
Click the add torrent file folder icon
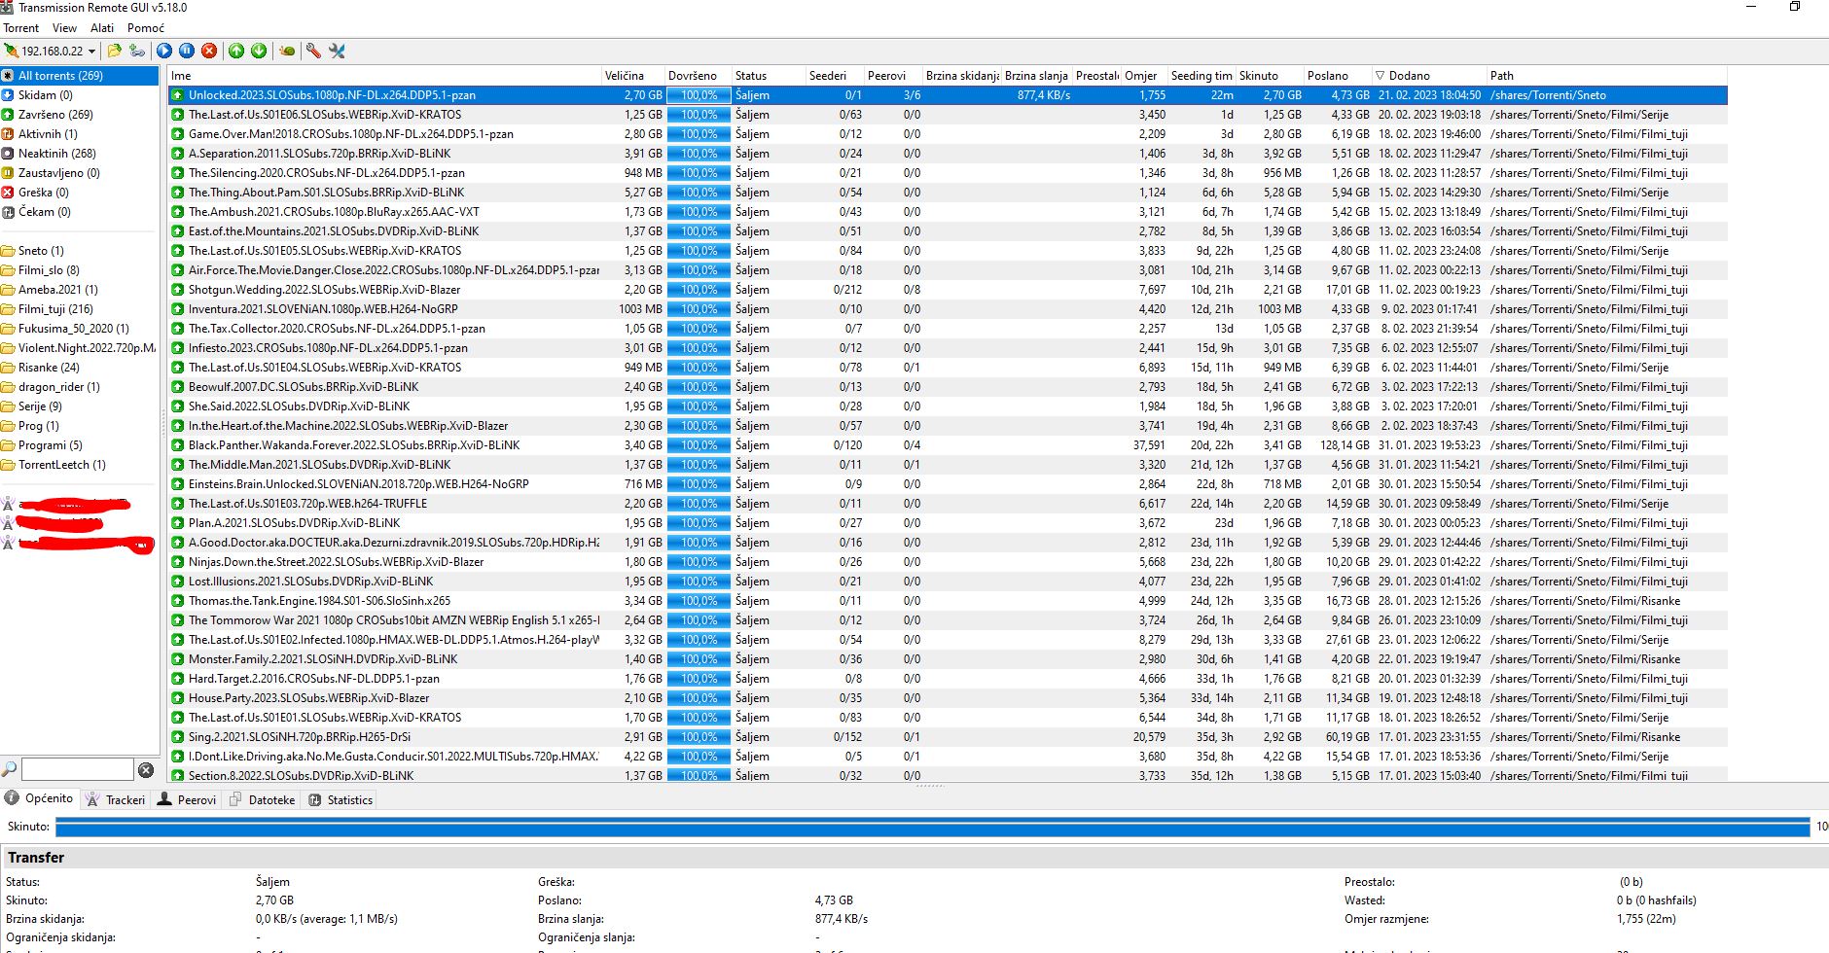pyautogui.click(x=115, y=51)
